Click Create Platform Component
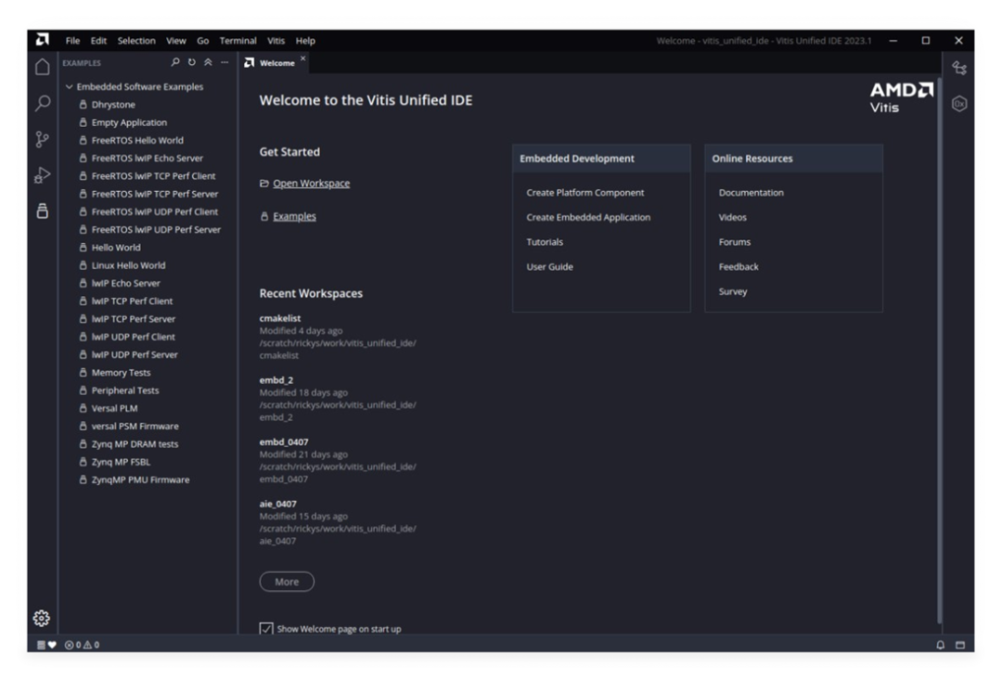Viewport: 1002px width, 678px height. (584, 192)
